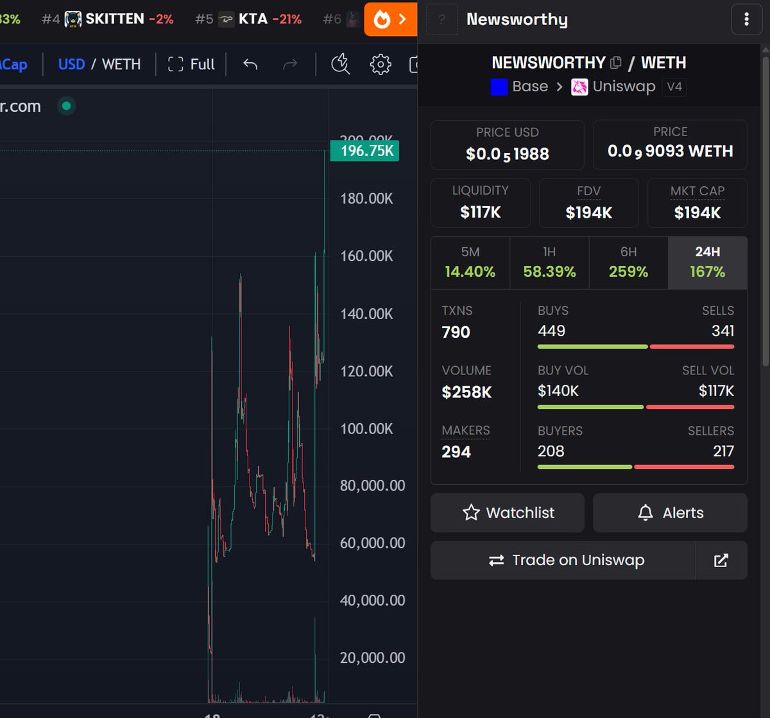Click the MAKERS value 294
770x718 pixels.
click(x=456, y=451)
